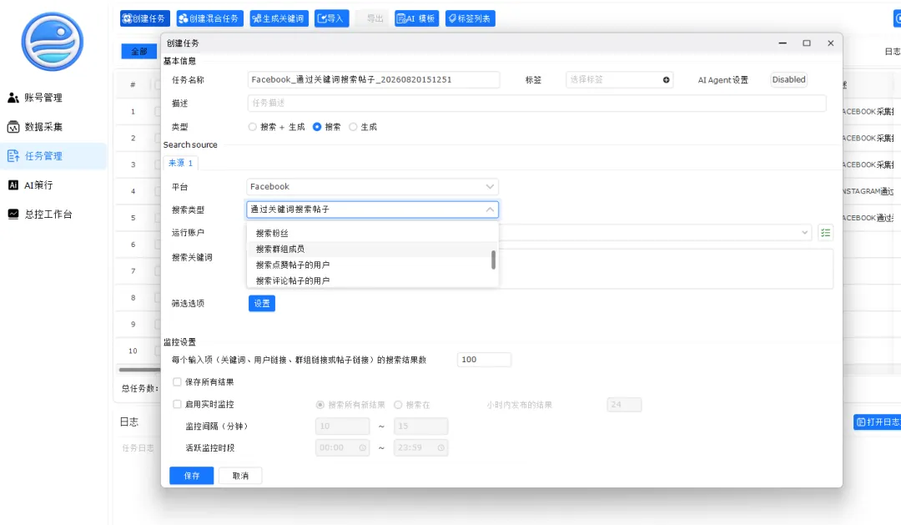Click the 标签列表 toolbar button

[x=470, y=18]
